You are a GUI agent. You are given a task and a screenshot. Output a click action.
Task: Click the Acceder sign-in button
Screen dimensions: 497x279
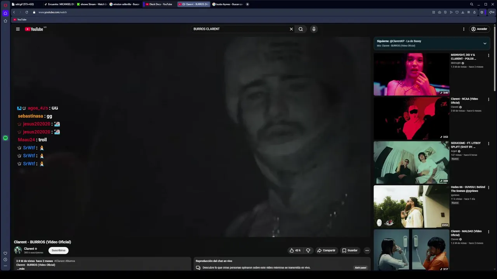(479, 29)
